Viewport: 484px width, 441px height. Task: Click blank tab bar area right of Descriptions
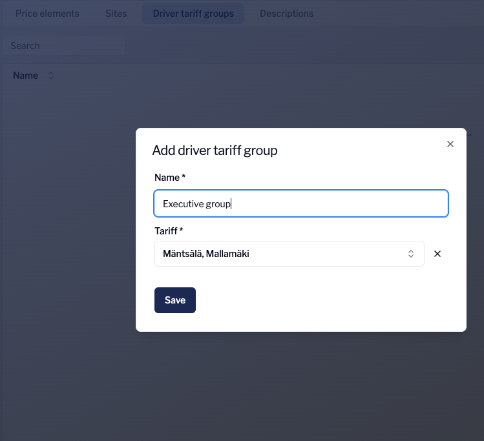(401, 14)
